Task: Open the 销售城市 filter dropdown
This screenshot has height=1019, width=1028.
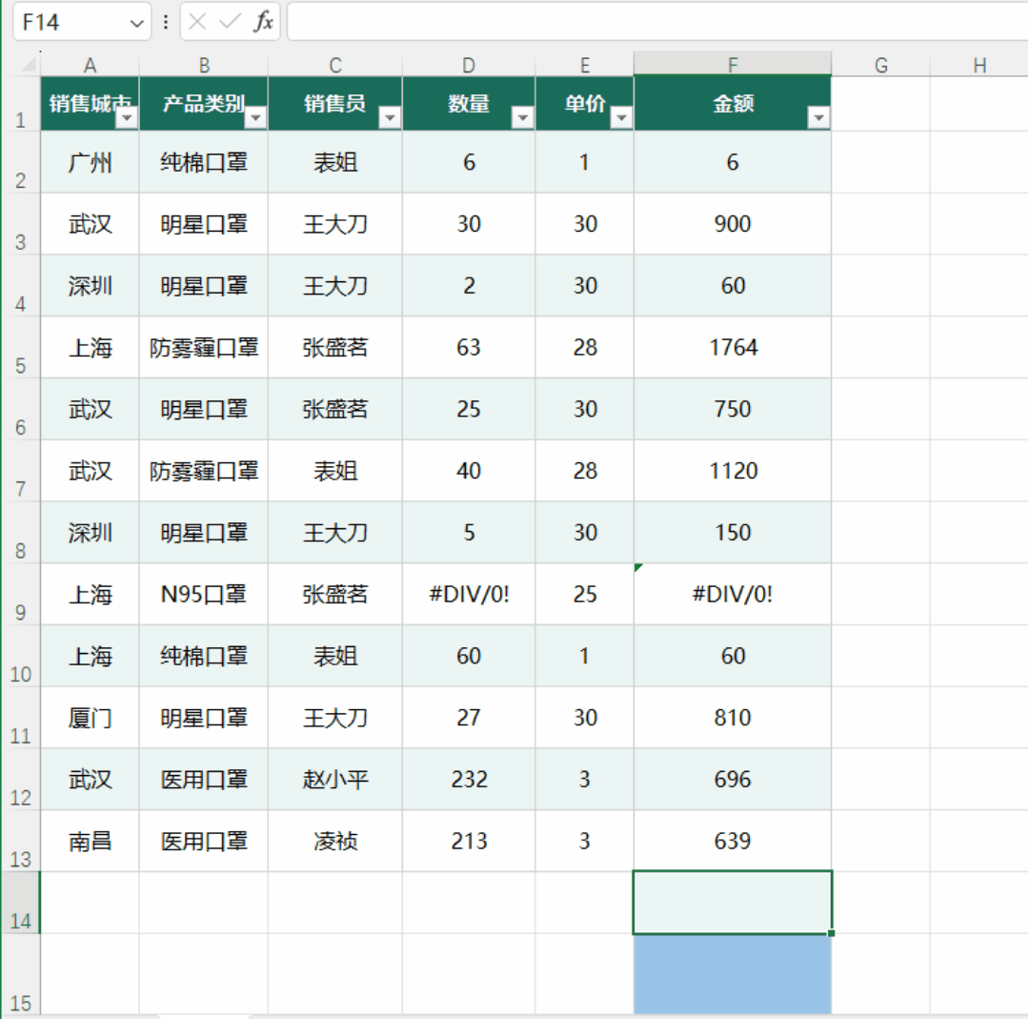Action: (127, 117)
